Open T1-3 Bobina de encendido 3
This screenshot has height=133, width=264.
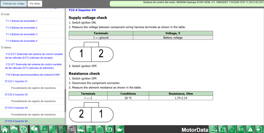click(22, 34)
